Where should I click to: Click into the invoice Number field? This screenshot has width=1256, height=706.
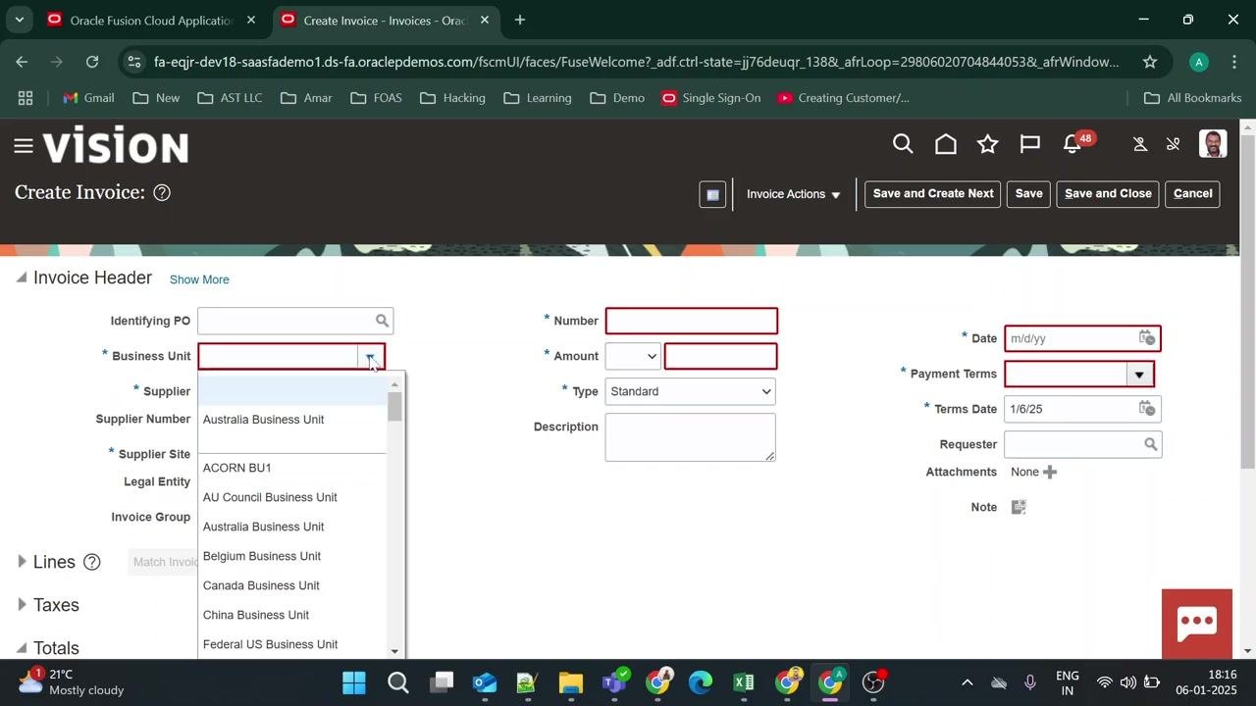[692, 321]
